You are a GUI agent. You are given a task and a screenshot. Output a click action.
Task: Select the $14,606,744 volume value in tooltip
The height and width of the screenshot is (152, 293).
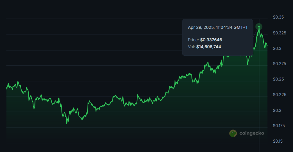pos(209,47)
